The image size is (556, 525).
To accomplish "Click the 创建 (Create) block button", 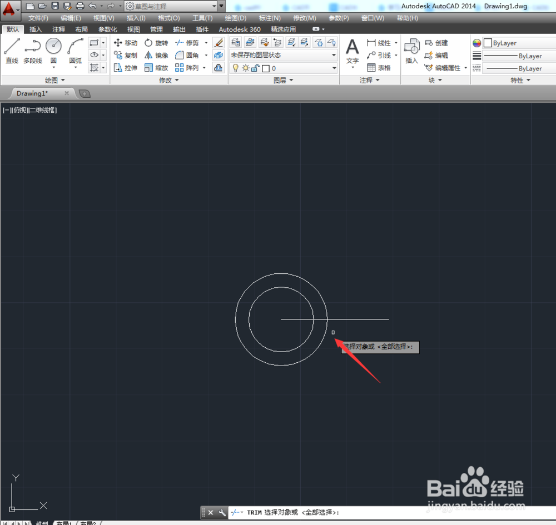I will point(436,43).
